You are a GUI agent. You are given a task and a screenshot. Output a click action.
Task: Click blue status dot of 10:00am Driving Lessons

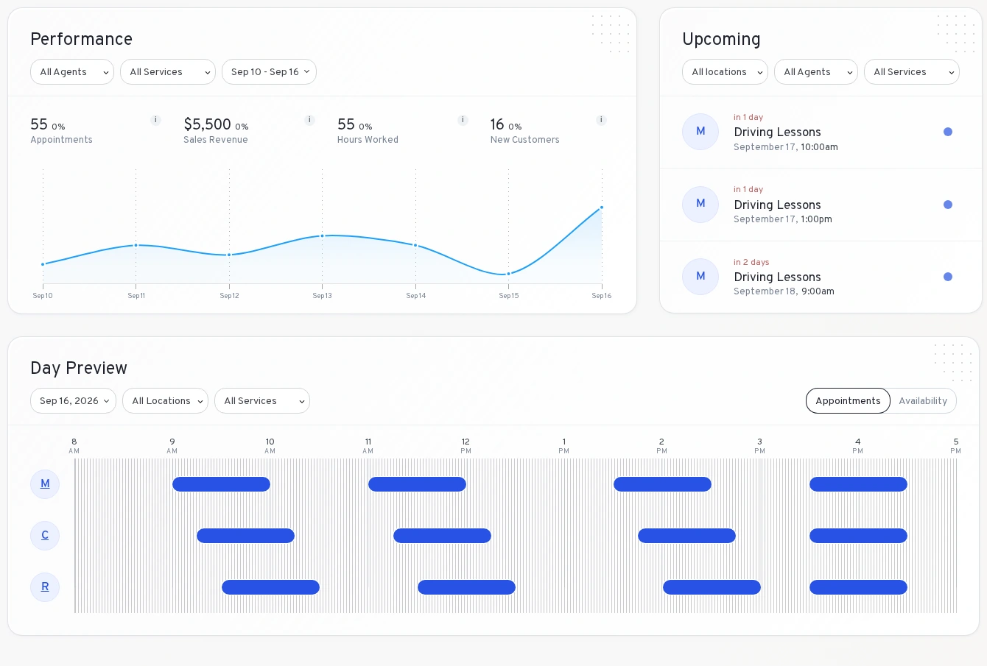click(x=948, y=132)
